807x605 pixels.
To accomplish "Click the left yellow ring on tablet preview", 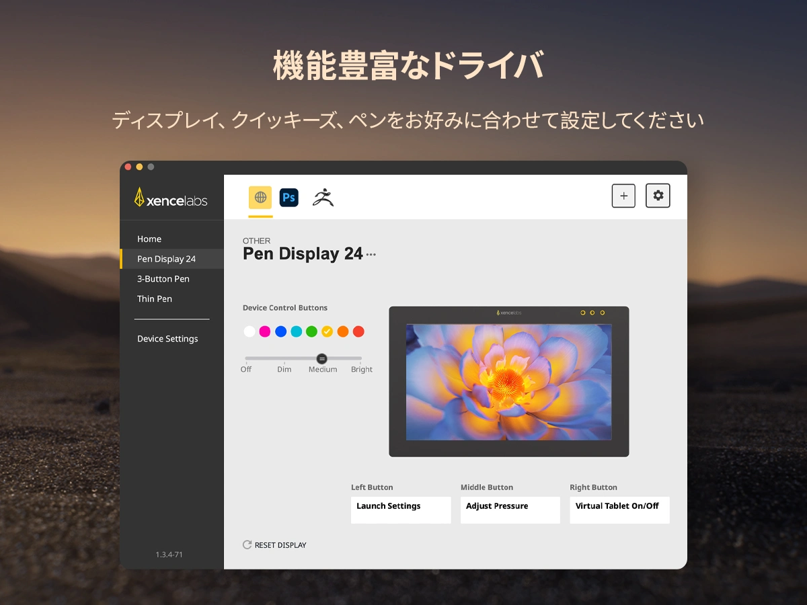I will coord(582,313).
